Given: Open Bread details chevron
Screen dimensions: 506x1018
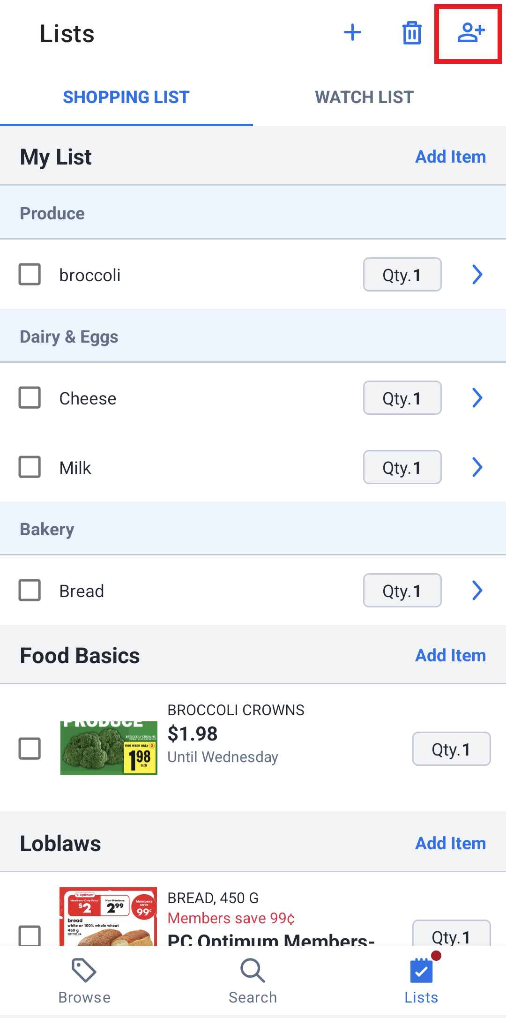Looking at the screenshot, I should pyautogui.click(x=477, y=590).
